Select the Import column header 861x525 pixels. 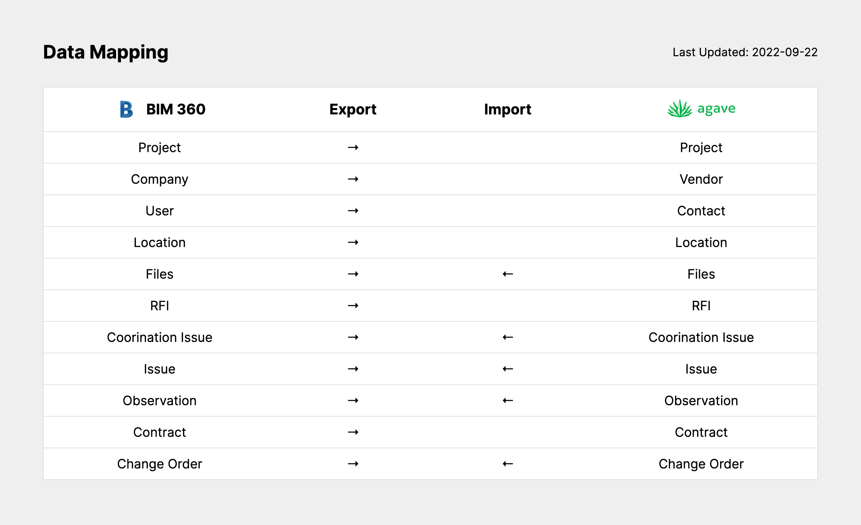click(x=508, y=109)
